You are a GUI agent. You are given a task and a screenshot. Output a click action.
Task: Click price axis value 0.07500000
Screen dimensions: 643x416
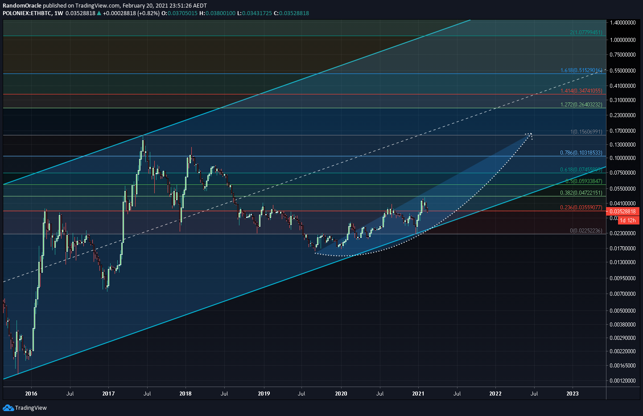622,173
